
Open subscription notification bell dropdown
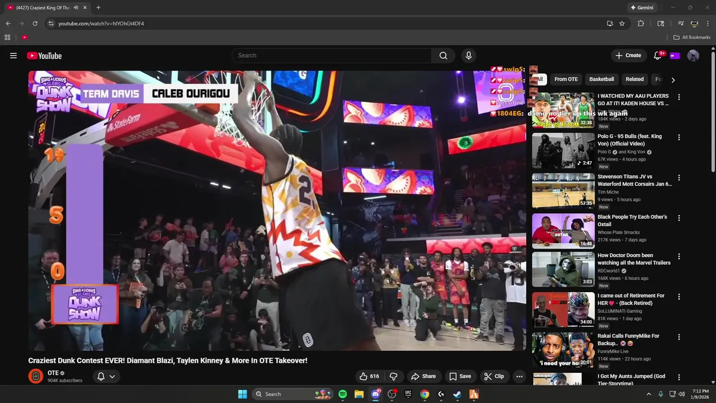click(x=106, y=376)
